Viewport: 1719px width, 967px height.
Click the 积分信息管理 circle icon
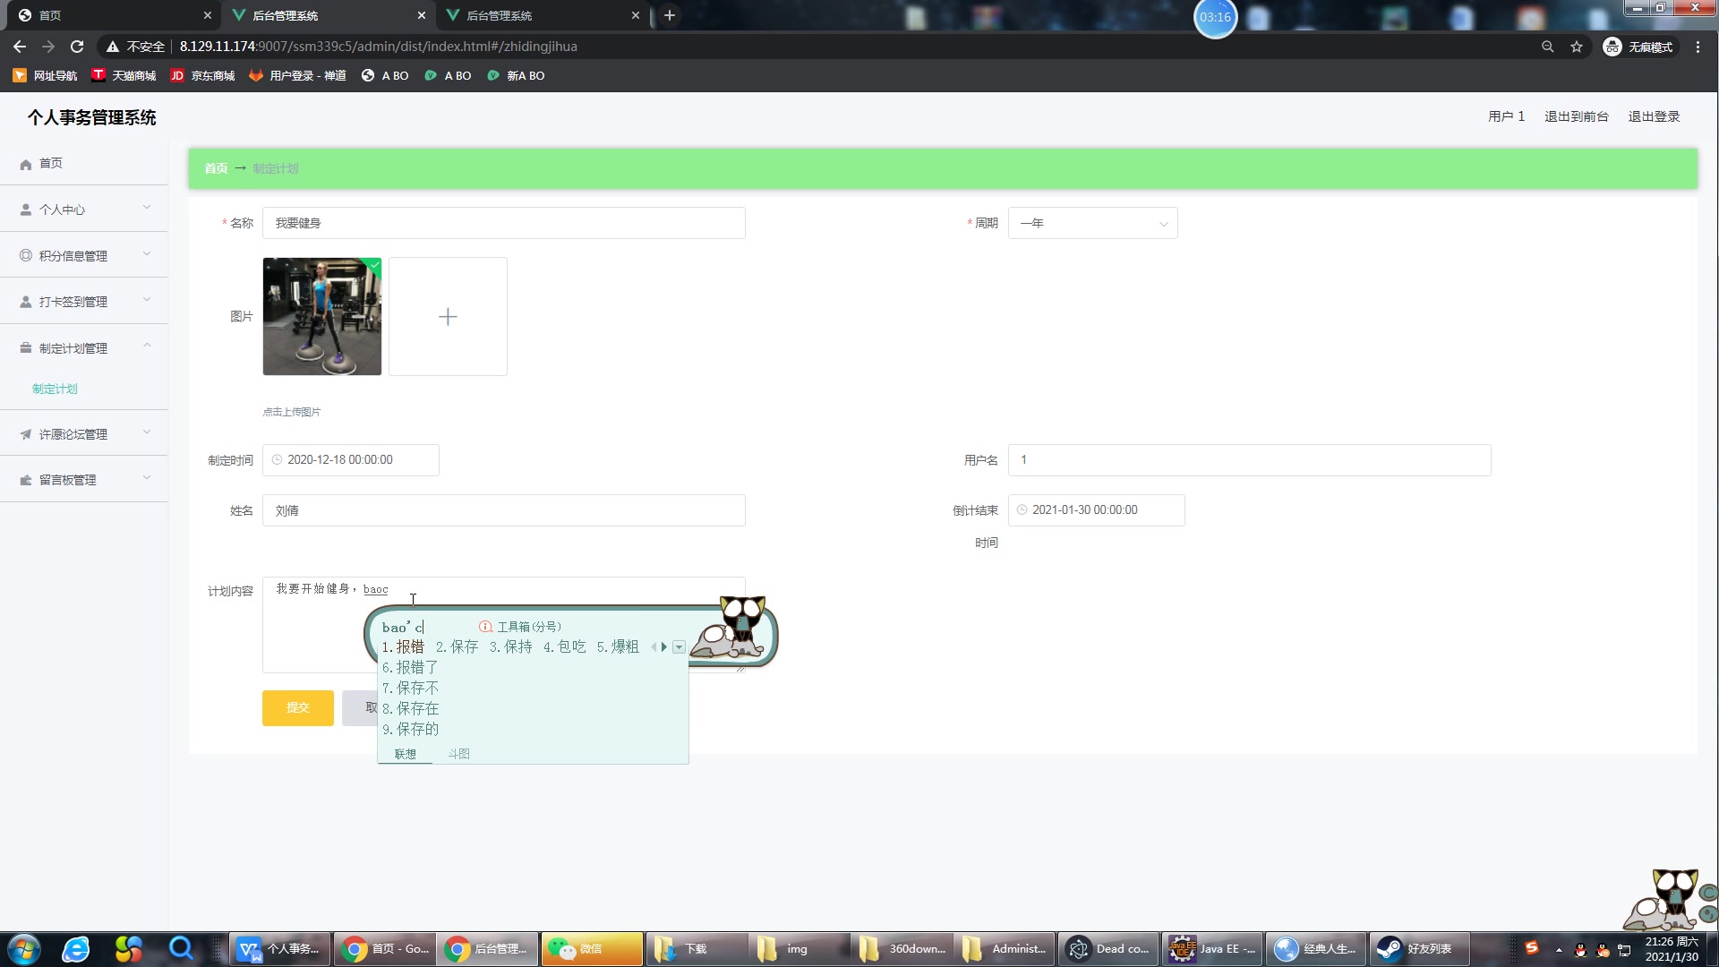(24, 254)
